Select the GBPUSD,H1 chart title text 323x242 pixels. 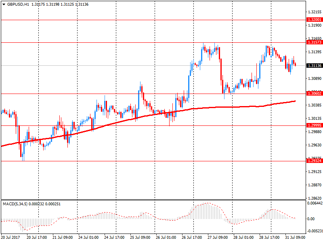(x=18, y=4)
